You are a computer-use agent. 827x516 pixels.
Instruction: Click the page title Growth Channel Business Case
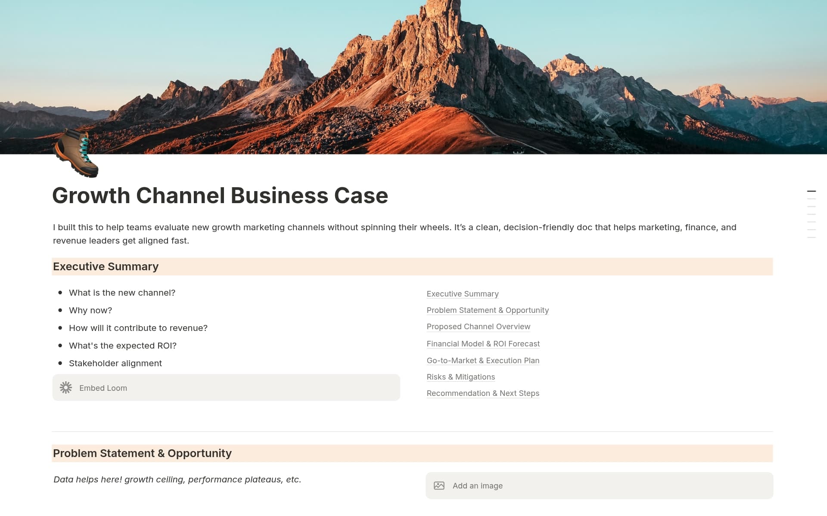point(220,196)
